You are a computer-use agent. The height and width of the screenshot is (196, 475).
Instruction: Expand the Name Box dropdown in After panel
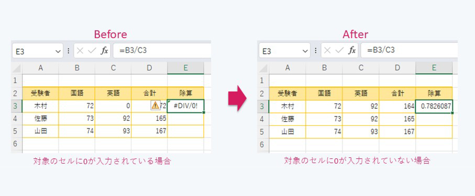305,51
